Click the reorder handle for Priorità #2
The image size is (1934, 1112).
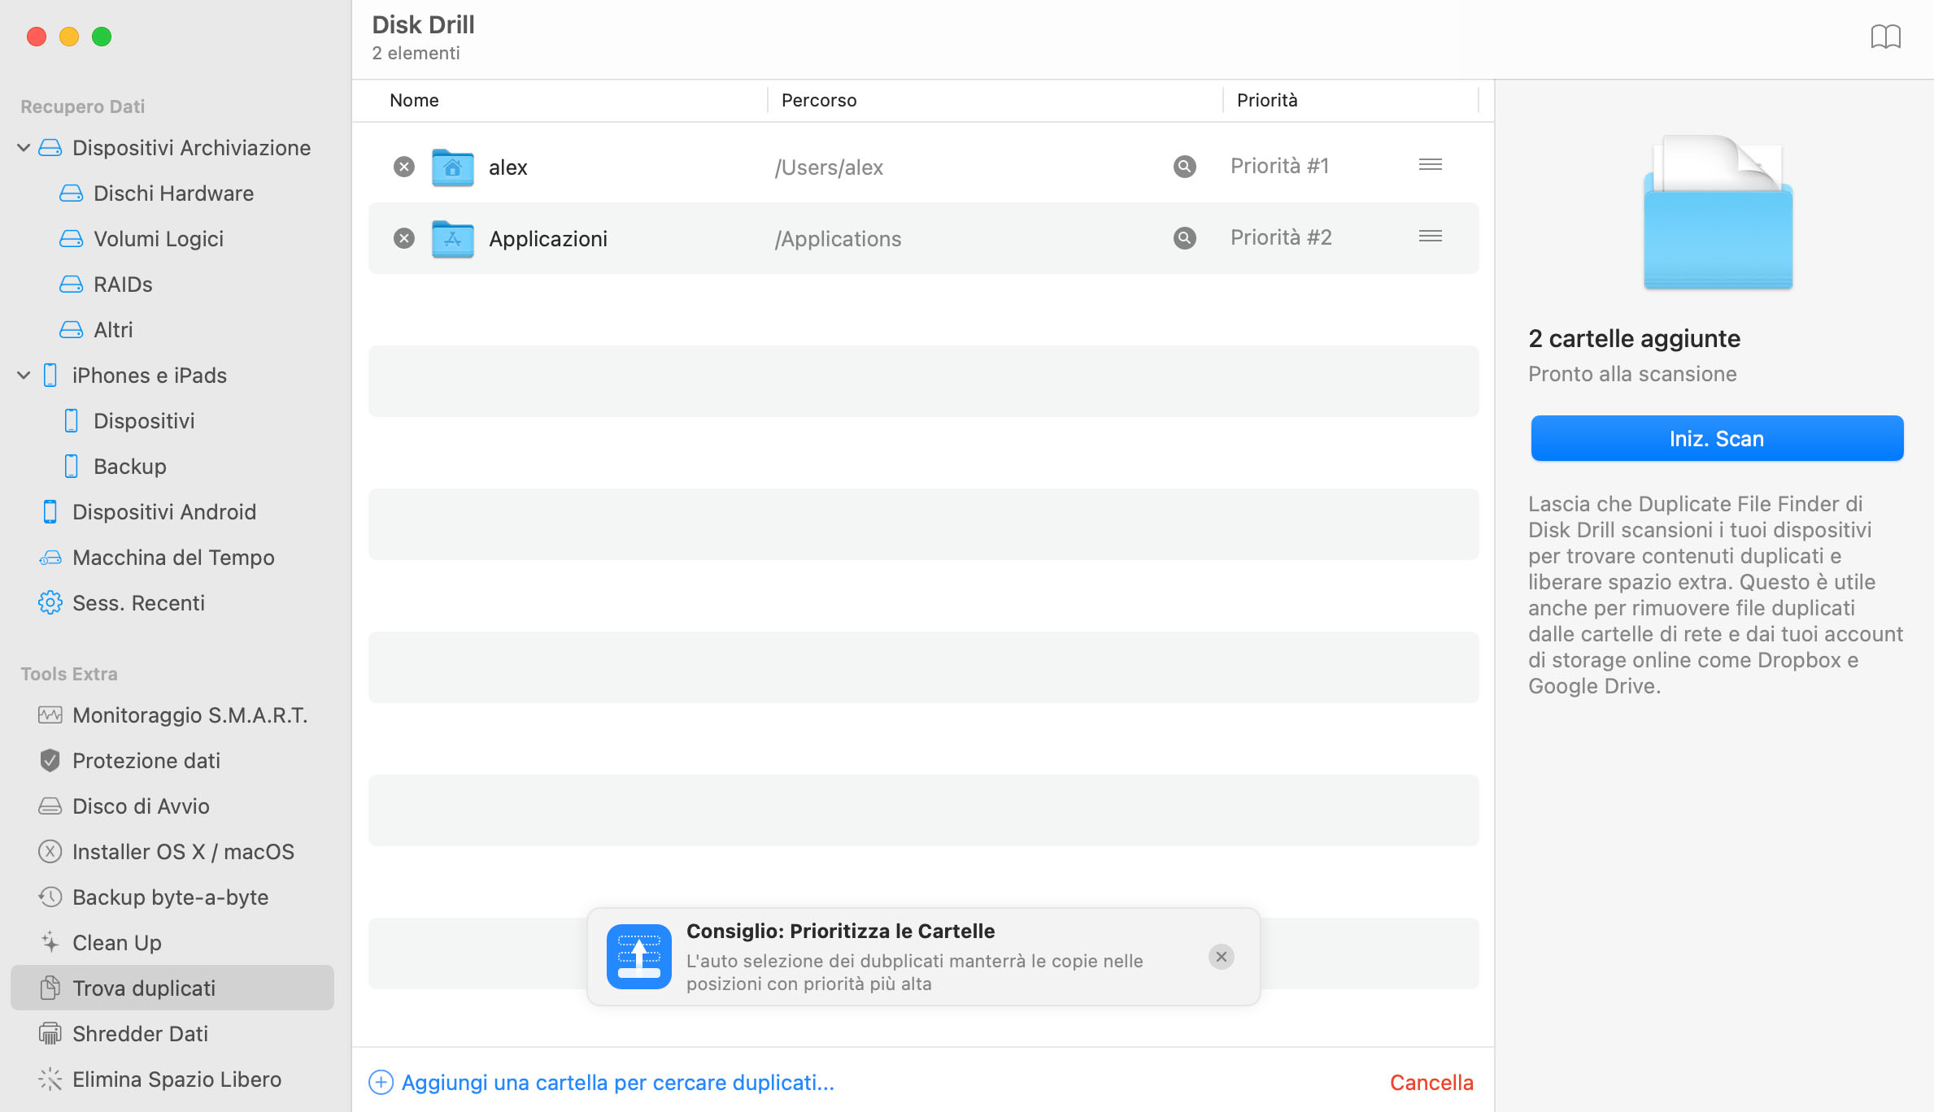click(x=1431, y=237)
